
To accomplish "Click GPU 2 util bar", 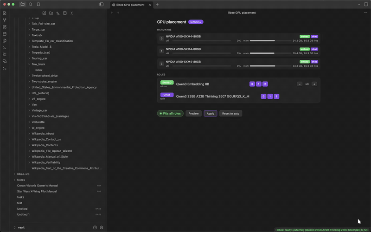I will [x=202, y=66].
